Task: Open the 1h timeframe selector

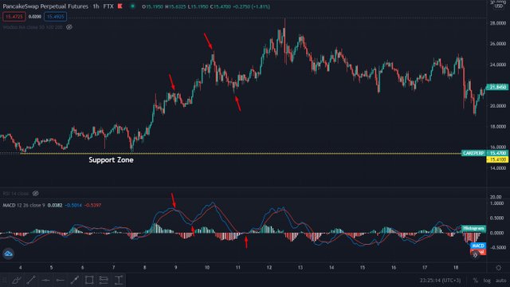Action: click(96, 6)
